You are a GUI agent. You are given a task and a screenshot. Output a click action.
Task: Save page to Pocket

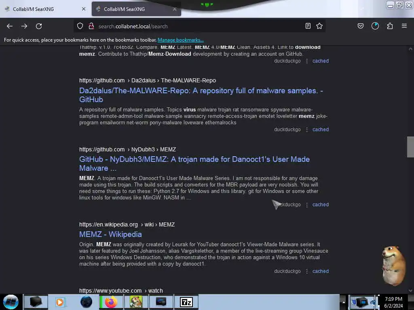(360, 26)
